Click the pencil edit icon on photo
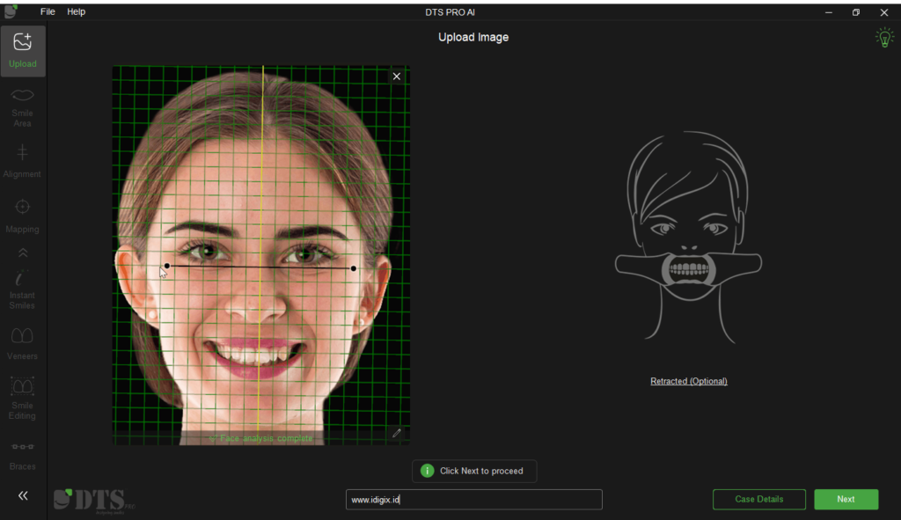The width and height of the screenshot is (901, 520). [x=397, y=433]
